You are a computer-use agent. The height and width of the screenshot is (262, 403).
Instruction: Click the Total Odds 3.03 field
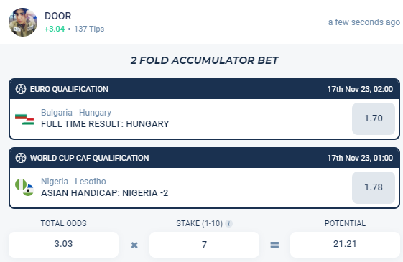tap(63, 245)
